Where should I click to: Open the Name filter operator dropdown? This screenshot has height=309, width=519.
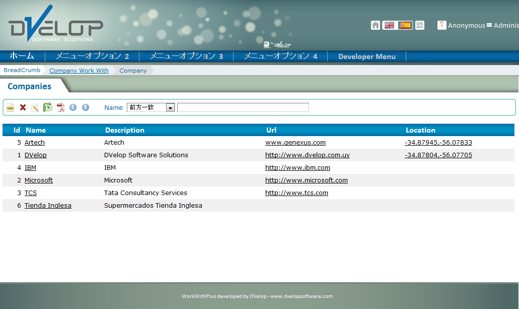click(170, 107)
